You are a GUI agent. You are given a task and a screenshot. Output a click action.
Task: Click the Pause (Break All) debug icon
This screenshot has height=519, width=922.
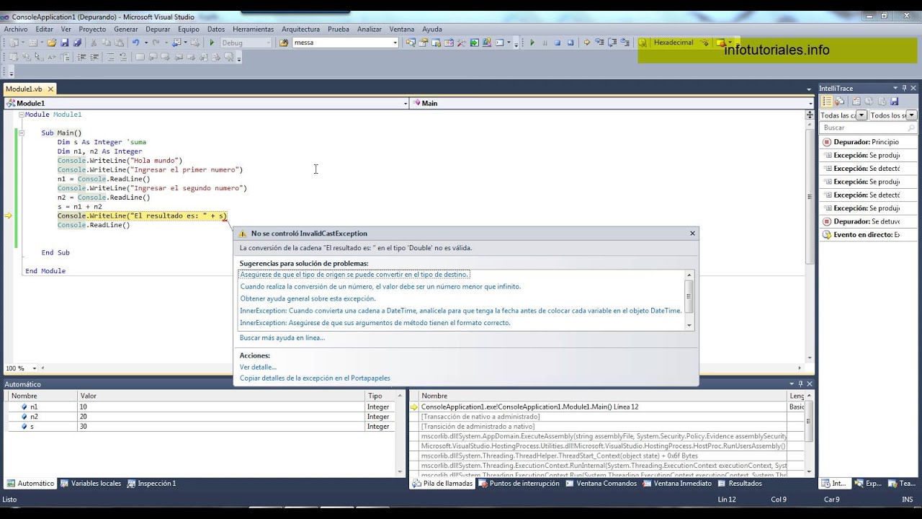pos(545,43)
